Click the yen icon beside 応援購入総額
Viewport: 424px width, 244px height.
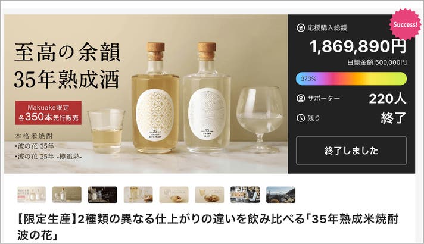point(300,27)
